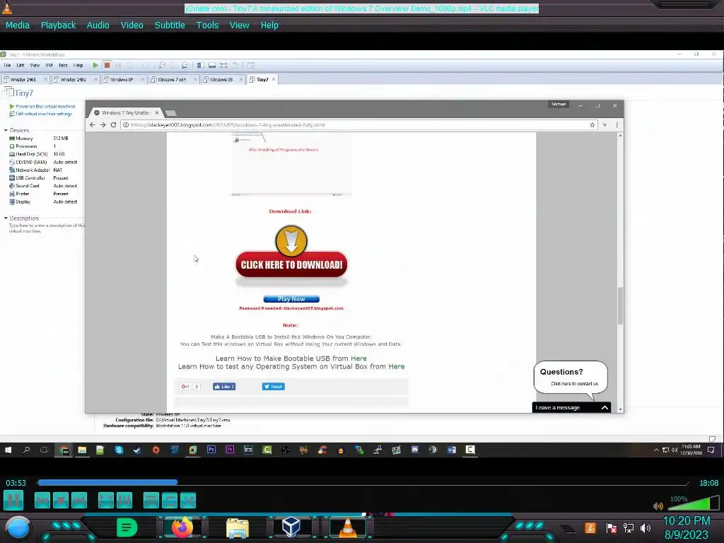The height and width of the screenshot is (543, 724).
Task: Click Here link after Virtual Box
Action: pos(396,367)
